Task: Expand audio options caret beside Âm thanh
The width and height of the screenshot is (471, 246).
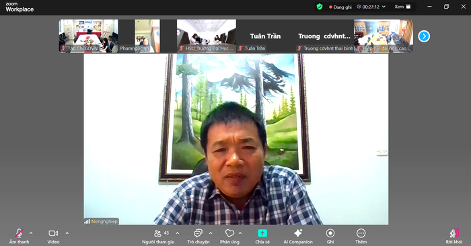Action: pos(31,233)
